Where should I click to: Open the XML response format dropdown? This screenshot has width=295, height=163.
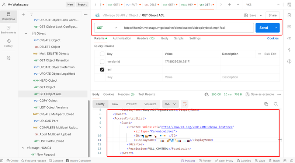(170, 104)
